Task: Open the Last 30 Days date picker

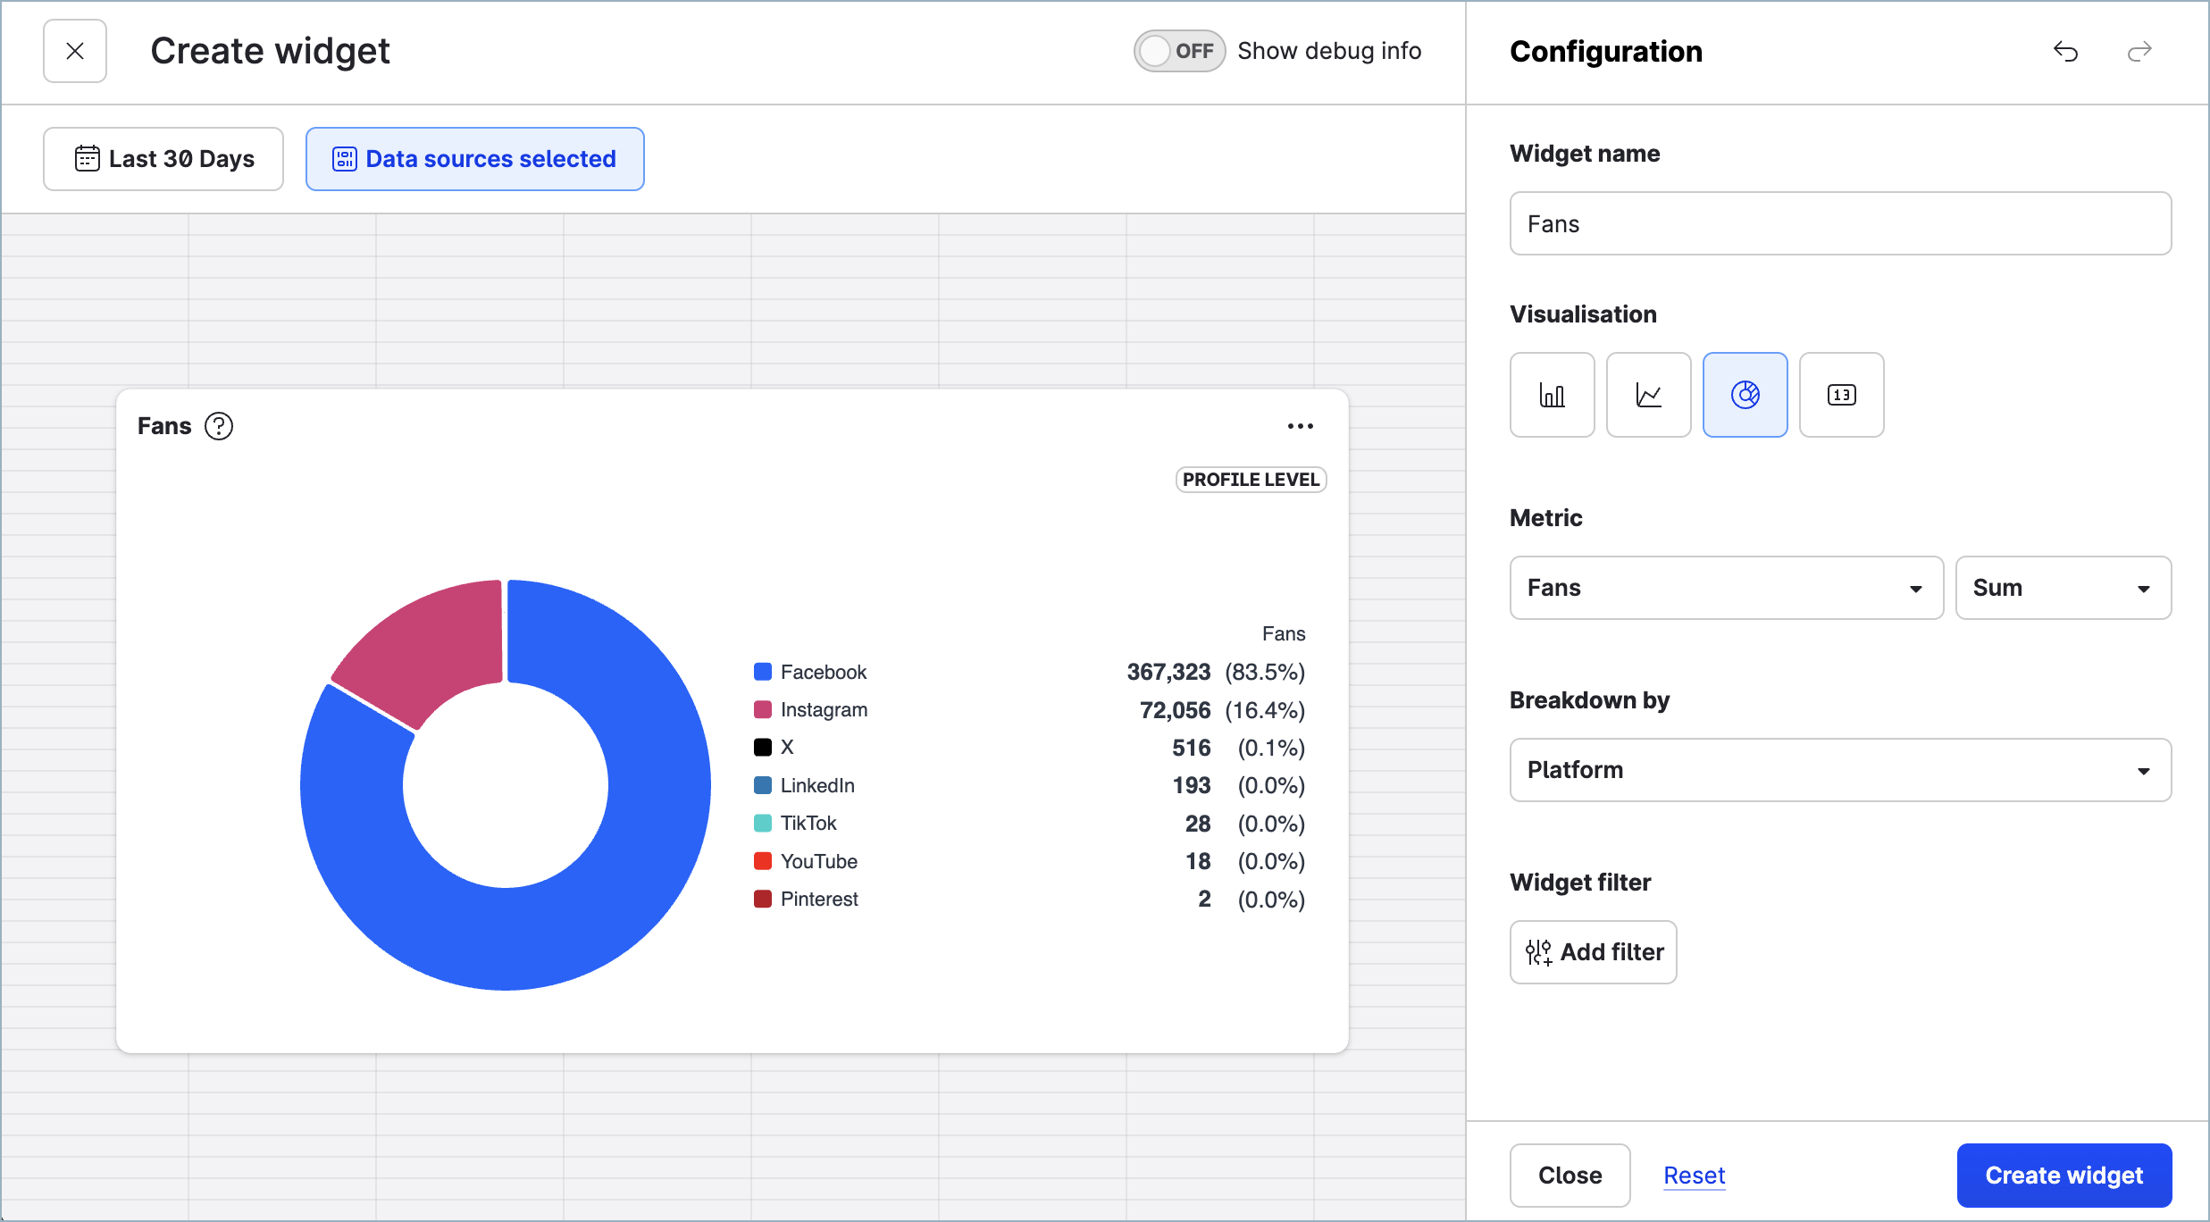Action: (x=163, y=158)
